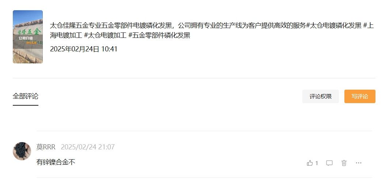Delete the 有锌镍合金不 comment via trash icon
This screenshot has height=180, width=389.
[344, 163]
